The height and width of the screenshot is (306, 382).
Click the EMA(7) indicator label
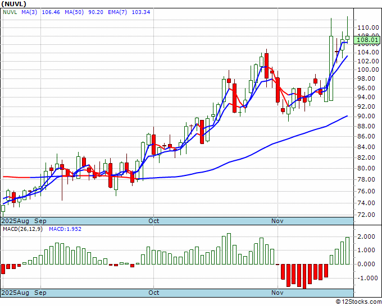point(117,12)
